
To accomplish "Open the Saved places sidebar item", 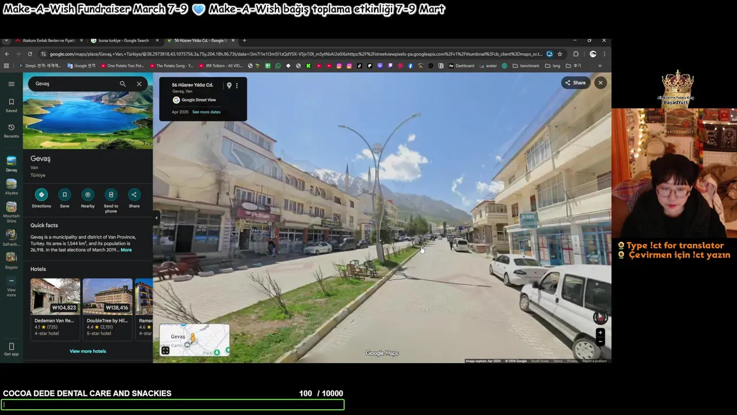I will pos(11,105).
